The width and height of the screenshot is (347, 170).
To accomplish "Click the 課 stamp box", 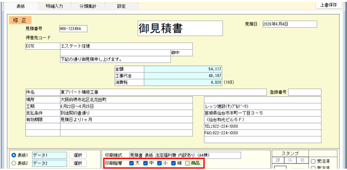I will [278, 161].
